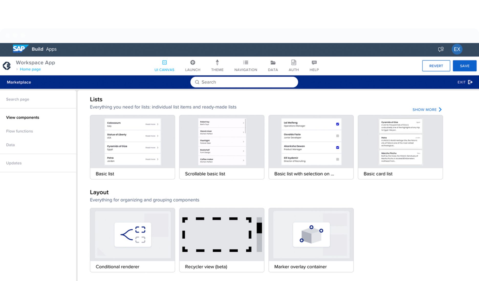Expand the Home page breadcrumb chevron

point(17,69)
